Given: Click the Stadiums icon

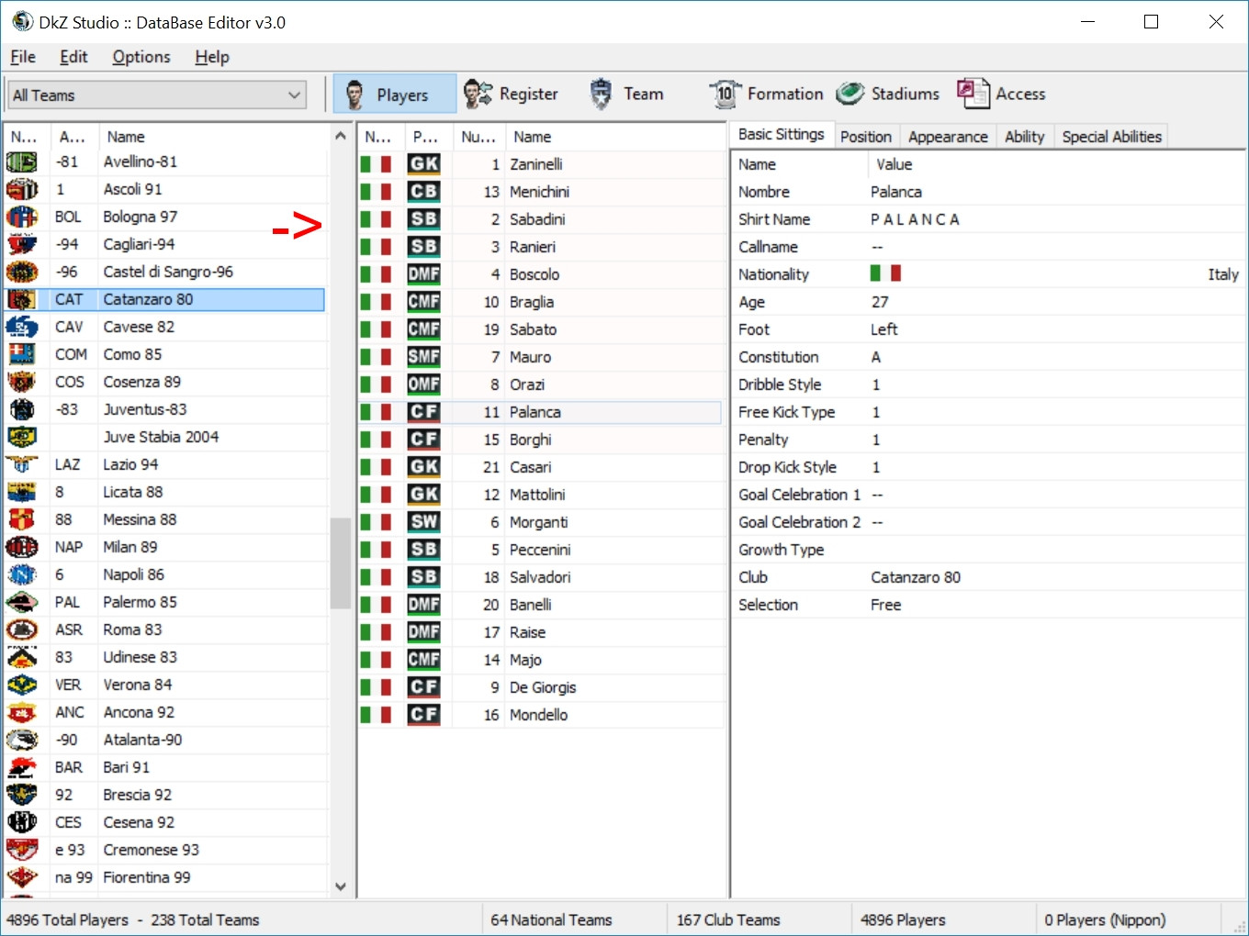Looking at the screenshot, I should [x=850, y=94].
